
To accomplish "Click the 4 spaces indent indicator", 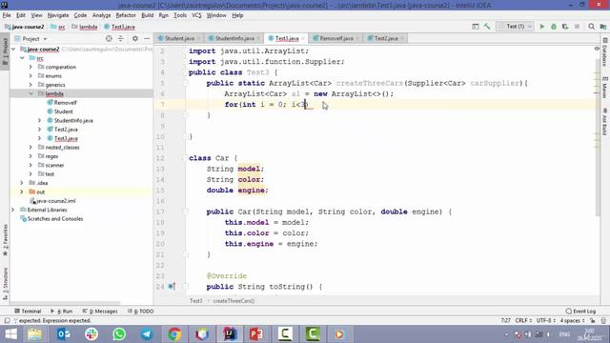I will (572, 321).
